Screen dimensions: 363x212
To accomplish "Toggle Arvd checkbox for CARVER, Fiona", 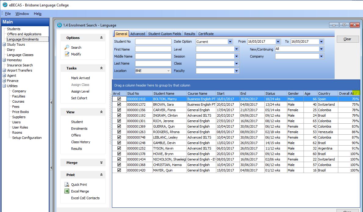I will 119,110.
